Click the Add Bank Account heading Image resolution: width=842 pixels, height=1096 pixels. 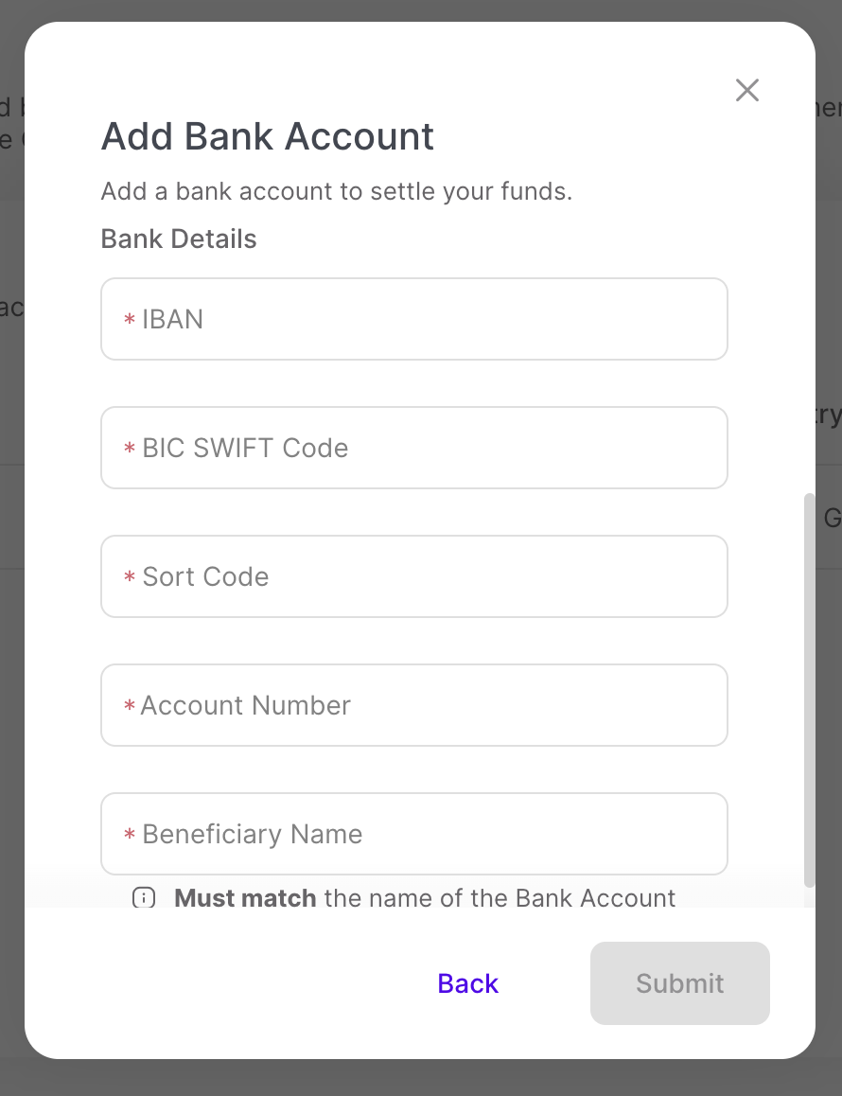267,136
